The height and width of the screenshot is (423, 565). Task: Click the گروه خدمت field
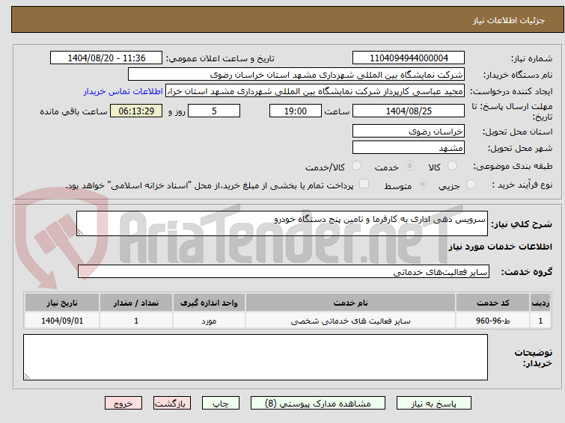(x=283, y=271)
